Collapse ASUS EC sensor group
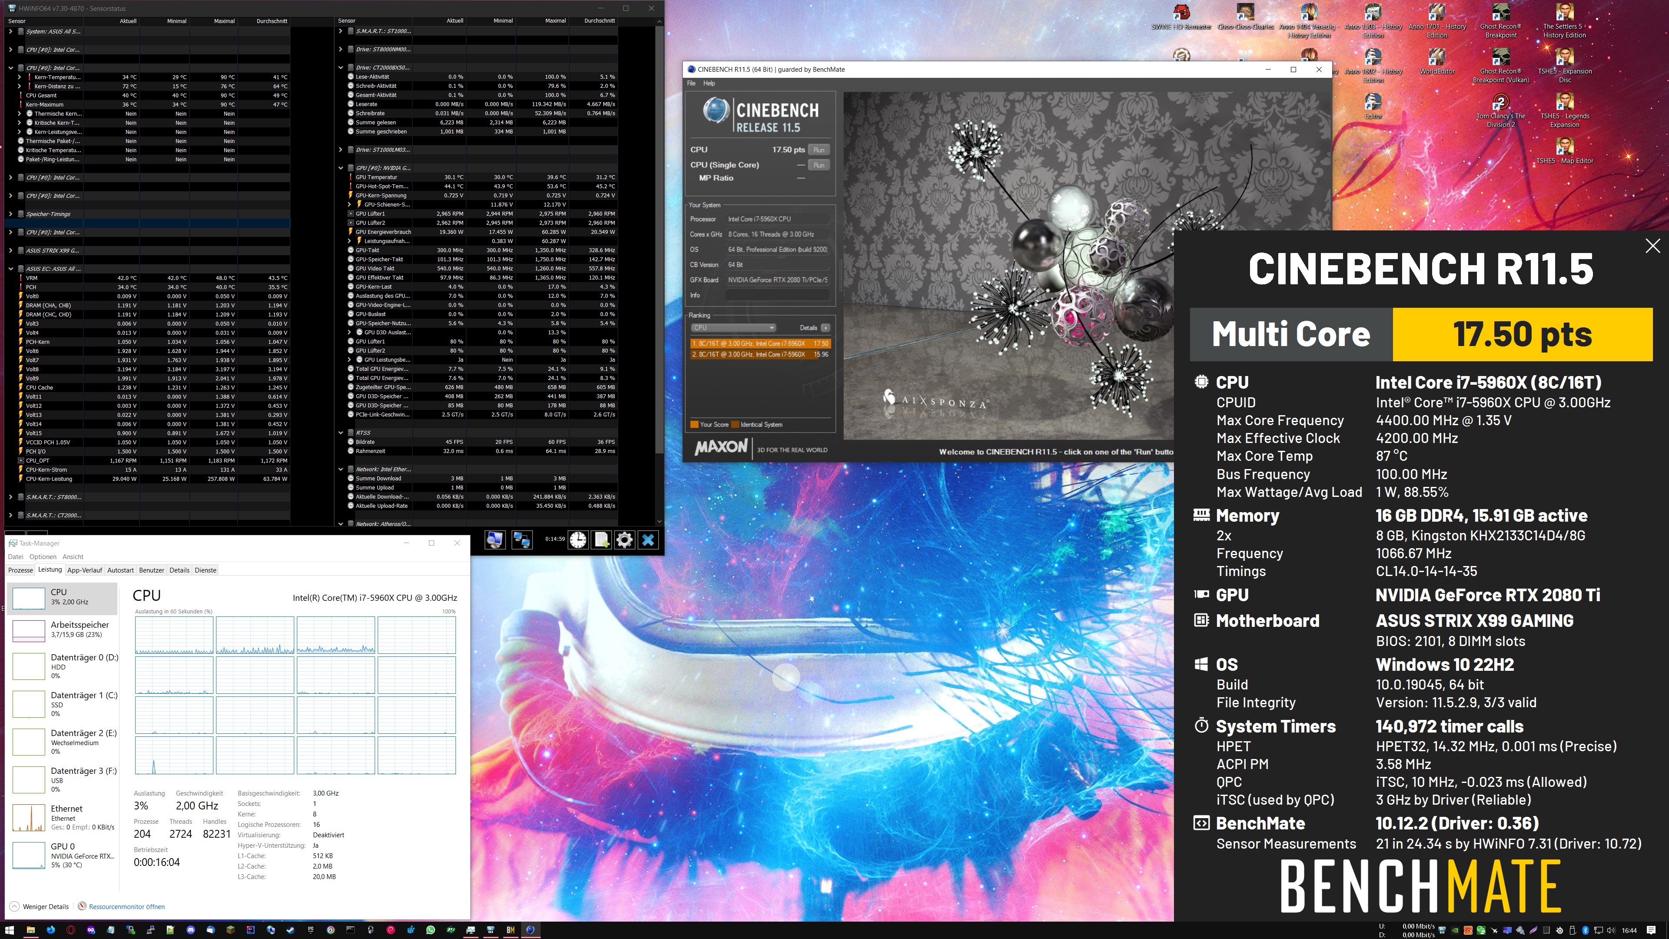 click(x=10, y=269)
